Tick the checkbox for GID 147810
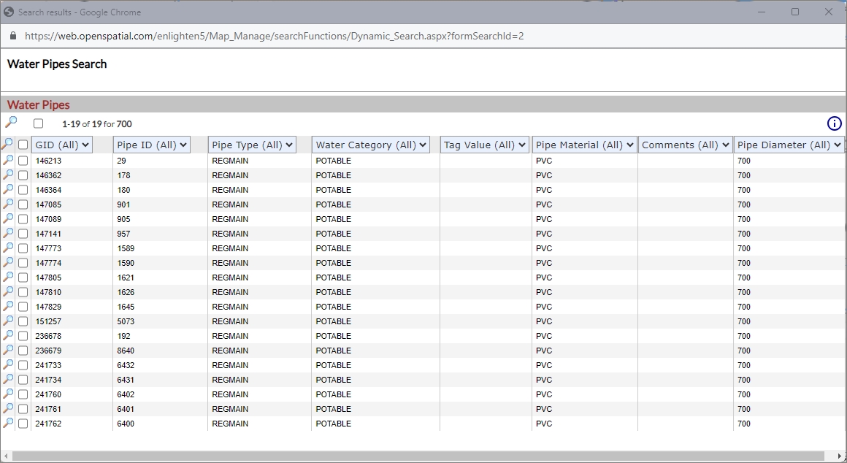Viewport: 847px width, 463px height. pos(23,292)
